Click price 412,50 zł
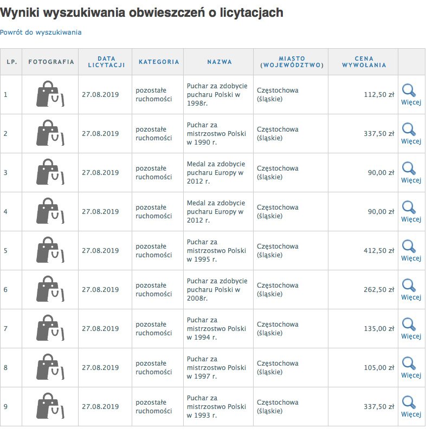Screen dimensions: 426x435 [379, 250]
